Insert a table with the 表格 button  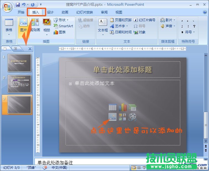click(9, 27)
